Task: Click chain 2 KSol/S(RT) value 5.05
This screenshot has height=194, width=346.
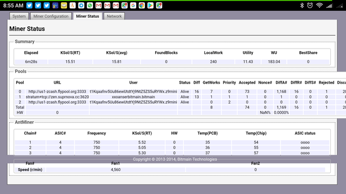Action: point(142,148)
